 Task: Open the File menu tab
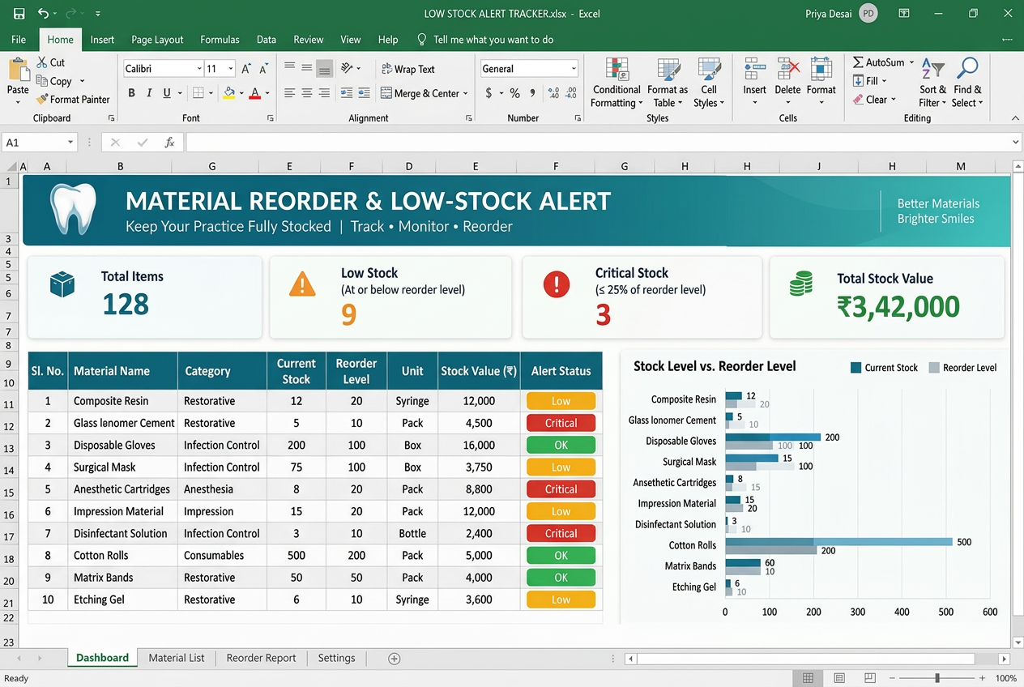point(19,39)
